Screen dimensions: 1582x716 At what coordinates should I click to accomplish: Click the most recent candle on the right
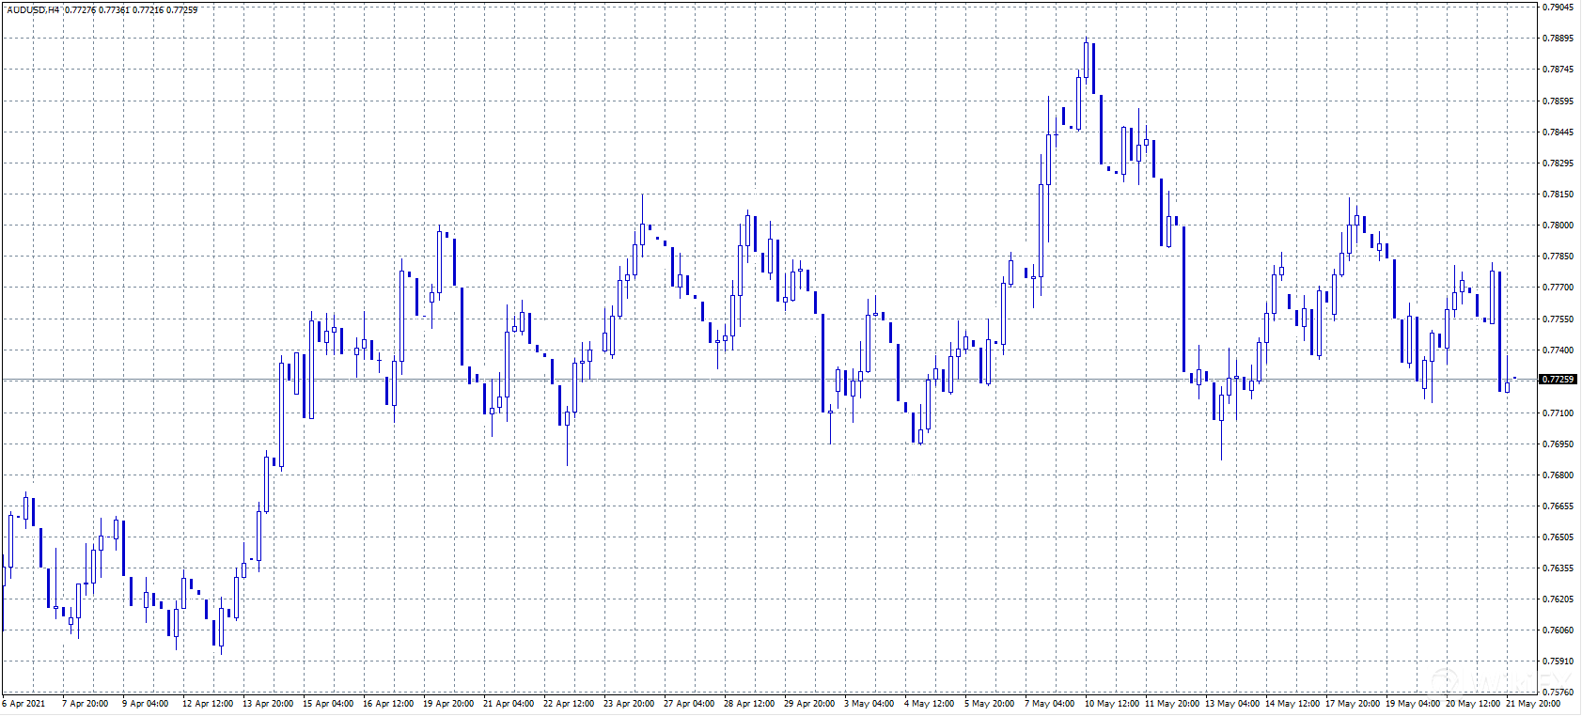tap(1507, 385)
